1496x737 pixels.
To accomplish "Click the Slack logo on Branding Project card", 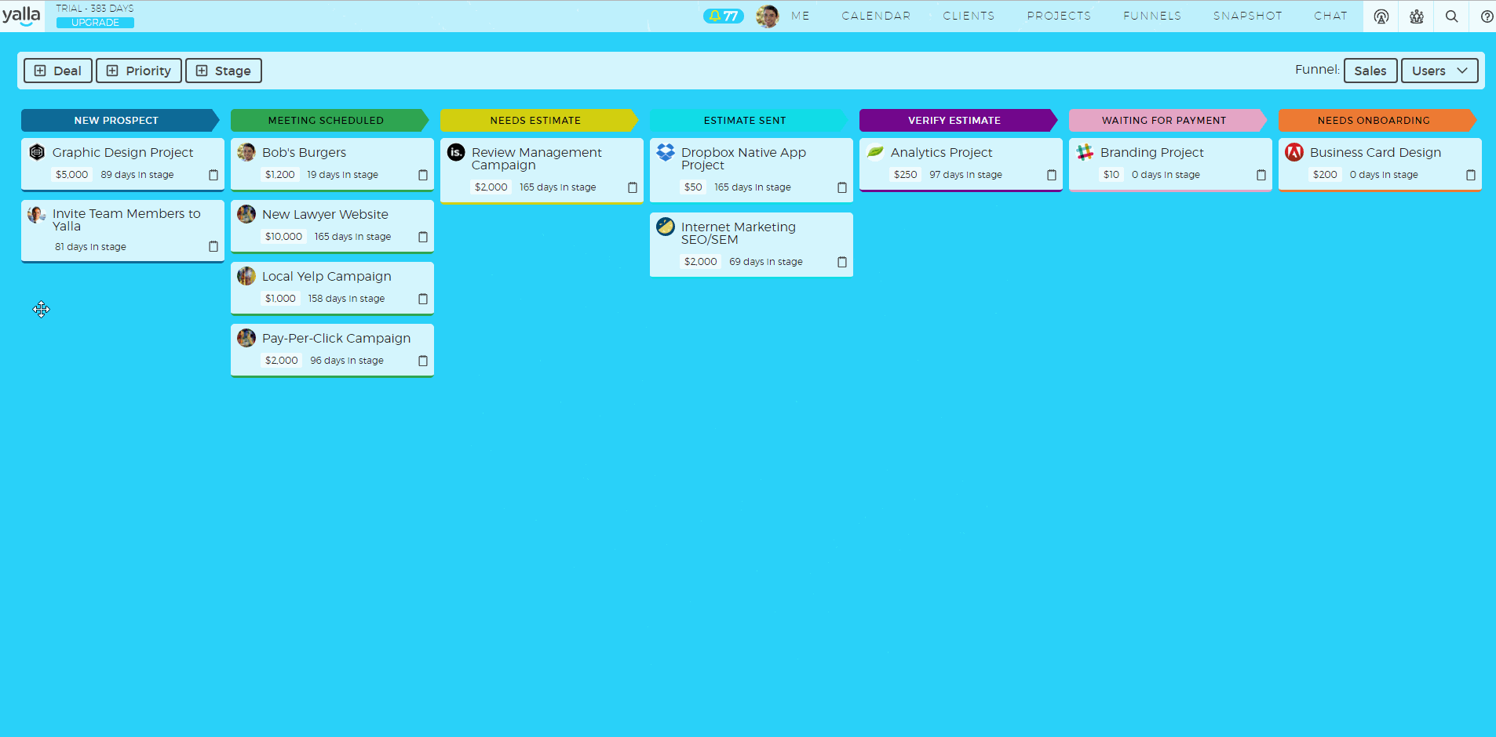I will coord(1085,152).
